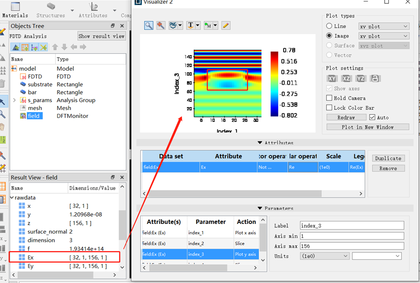This screenshot has height=283, width=420.
Task: Expand the s_params analysis group
Action: pyautogui.click(x=15, y=100)
